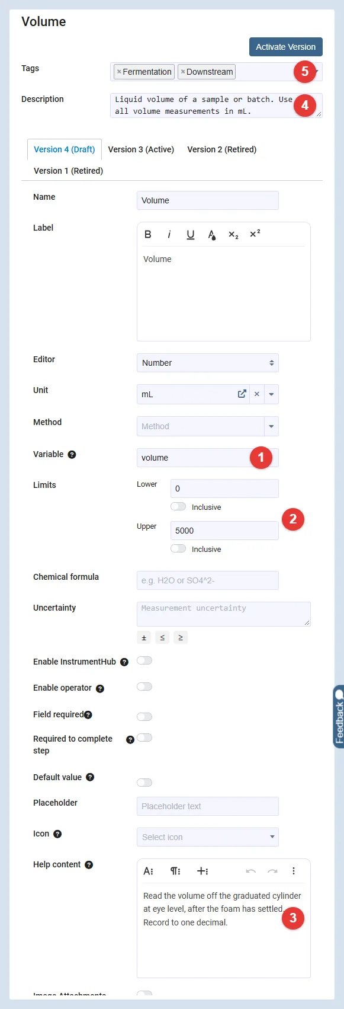Click the Variable help question icon

click(72, 455)
